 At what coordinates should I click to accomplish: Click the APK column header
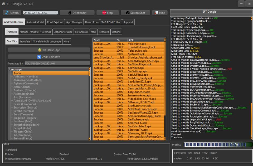(x=145, y=40)
